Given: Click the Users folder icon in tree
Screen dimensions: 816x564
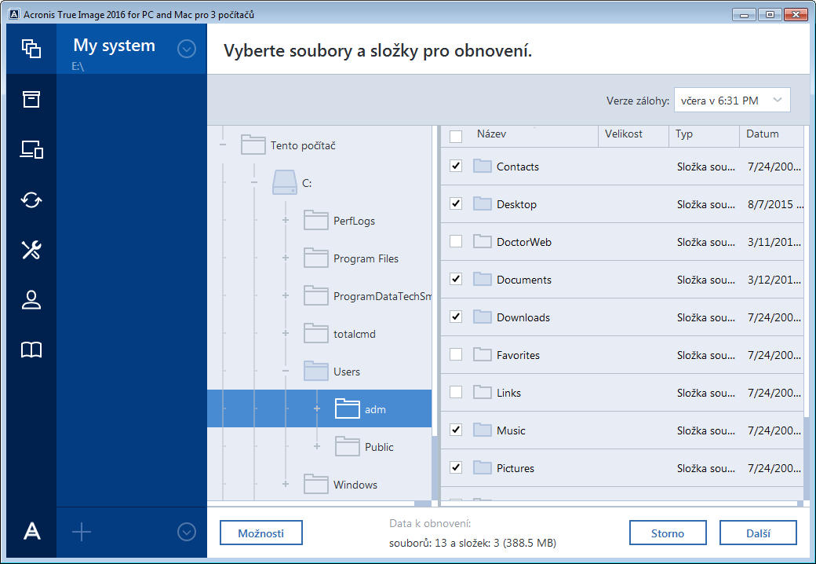Looking at the screenshot, I should 316,371.
